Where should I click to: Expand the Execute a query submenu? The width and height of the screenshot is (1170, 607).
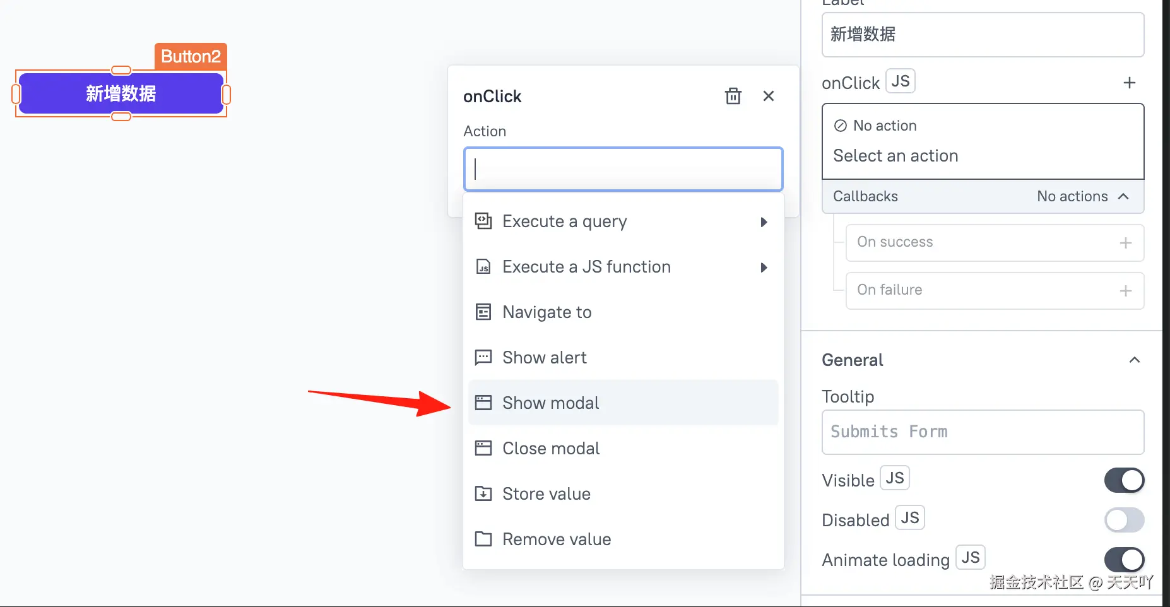pos(764,222)
